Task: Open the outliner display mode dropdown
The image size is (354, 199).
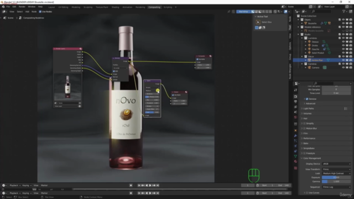Action: [x=304, y=11]
